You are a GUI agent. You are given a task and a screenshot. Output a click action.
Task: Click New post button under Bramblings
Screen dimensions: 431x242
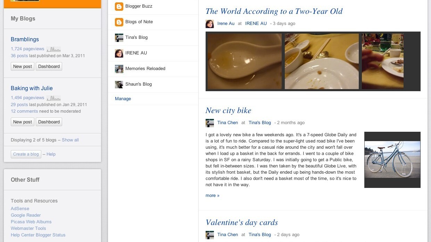click(23, 67)
